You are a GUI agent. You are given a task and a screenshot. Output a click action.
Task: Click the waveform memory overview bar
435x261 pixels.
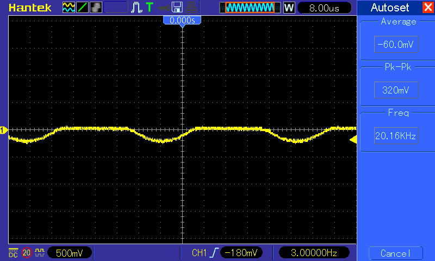(250, 8)
